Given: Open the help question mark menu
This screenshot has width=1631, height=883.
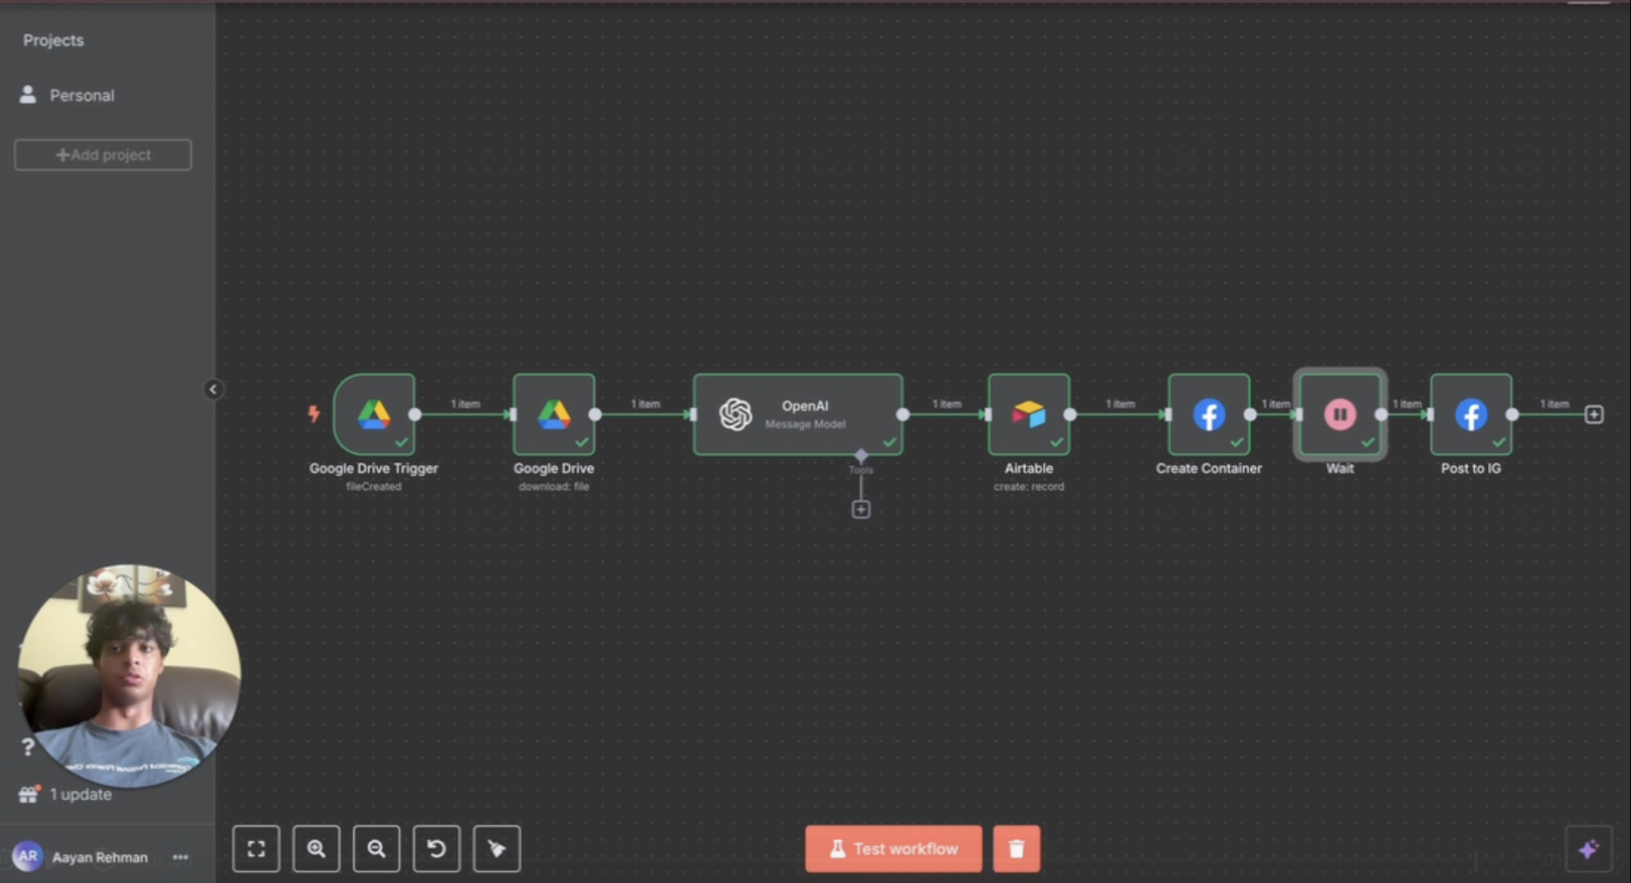Looking at the screenshot, I should point(27,747).
